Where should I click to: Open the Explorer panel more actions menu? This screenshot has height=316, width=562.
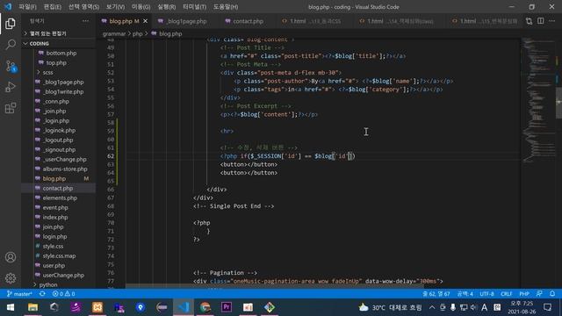coord(85,21)
